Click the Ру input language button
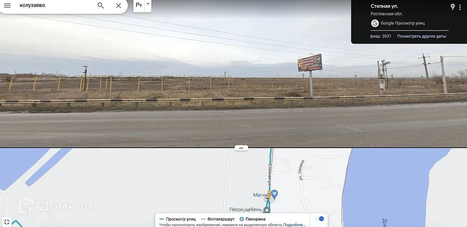 point(139,5)
